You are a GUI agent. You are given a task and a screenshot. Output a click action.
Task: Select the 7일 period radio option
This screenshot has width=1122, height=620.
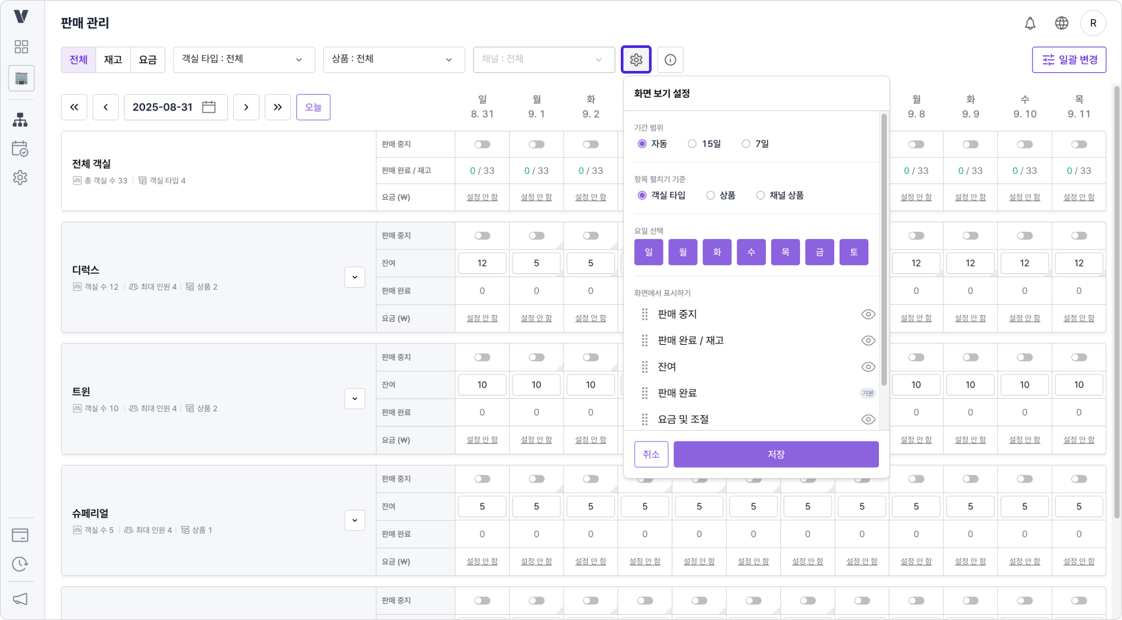(x=746, y=144)
